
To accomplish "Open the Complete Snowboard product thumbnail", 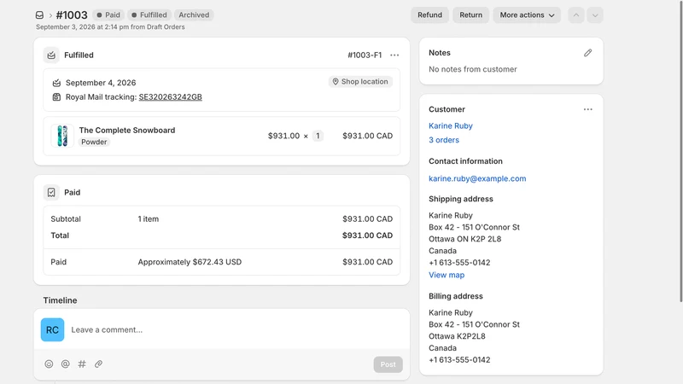I will (x=62, y=136).
